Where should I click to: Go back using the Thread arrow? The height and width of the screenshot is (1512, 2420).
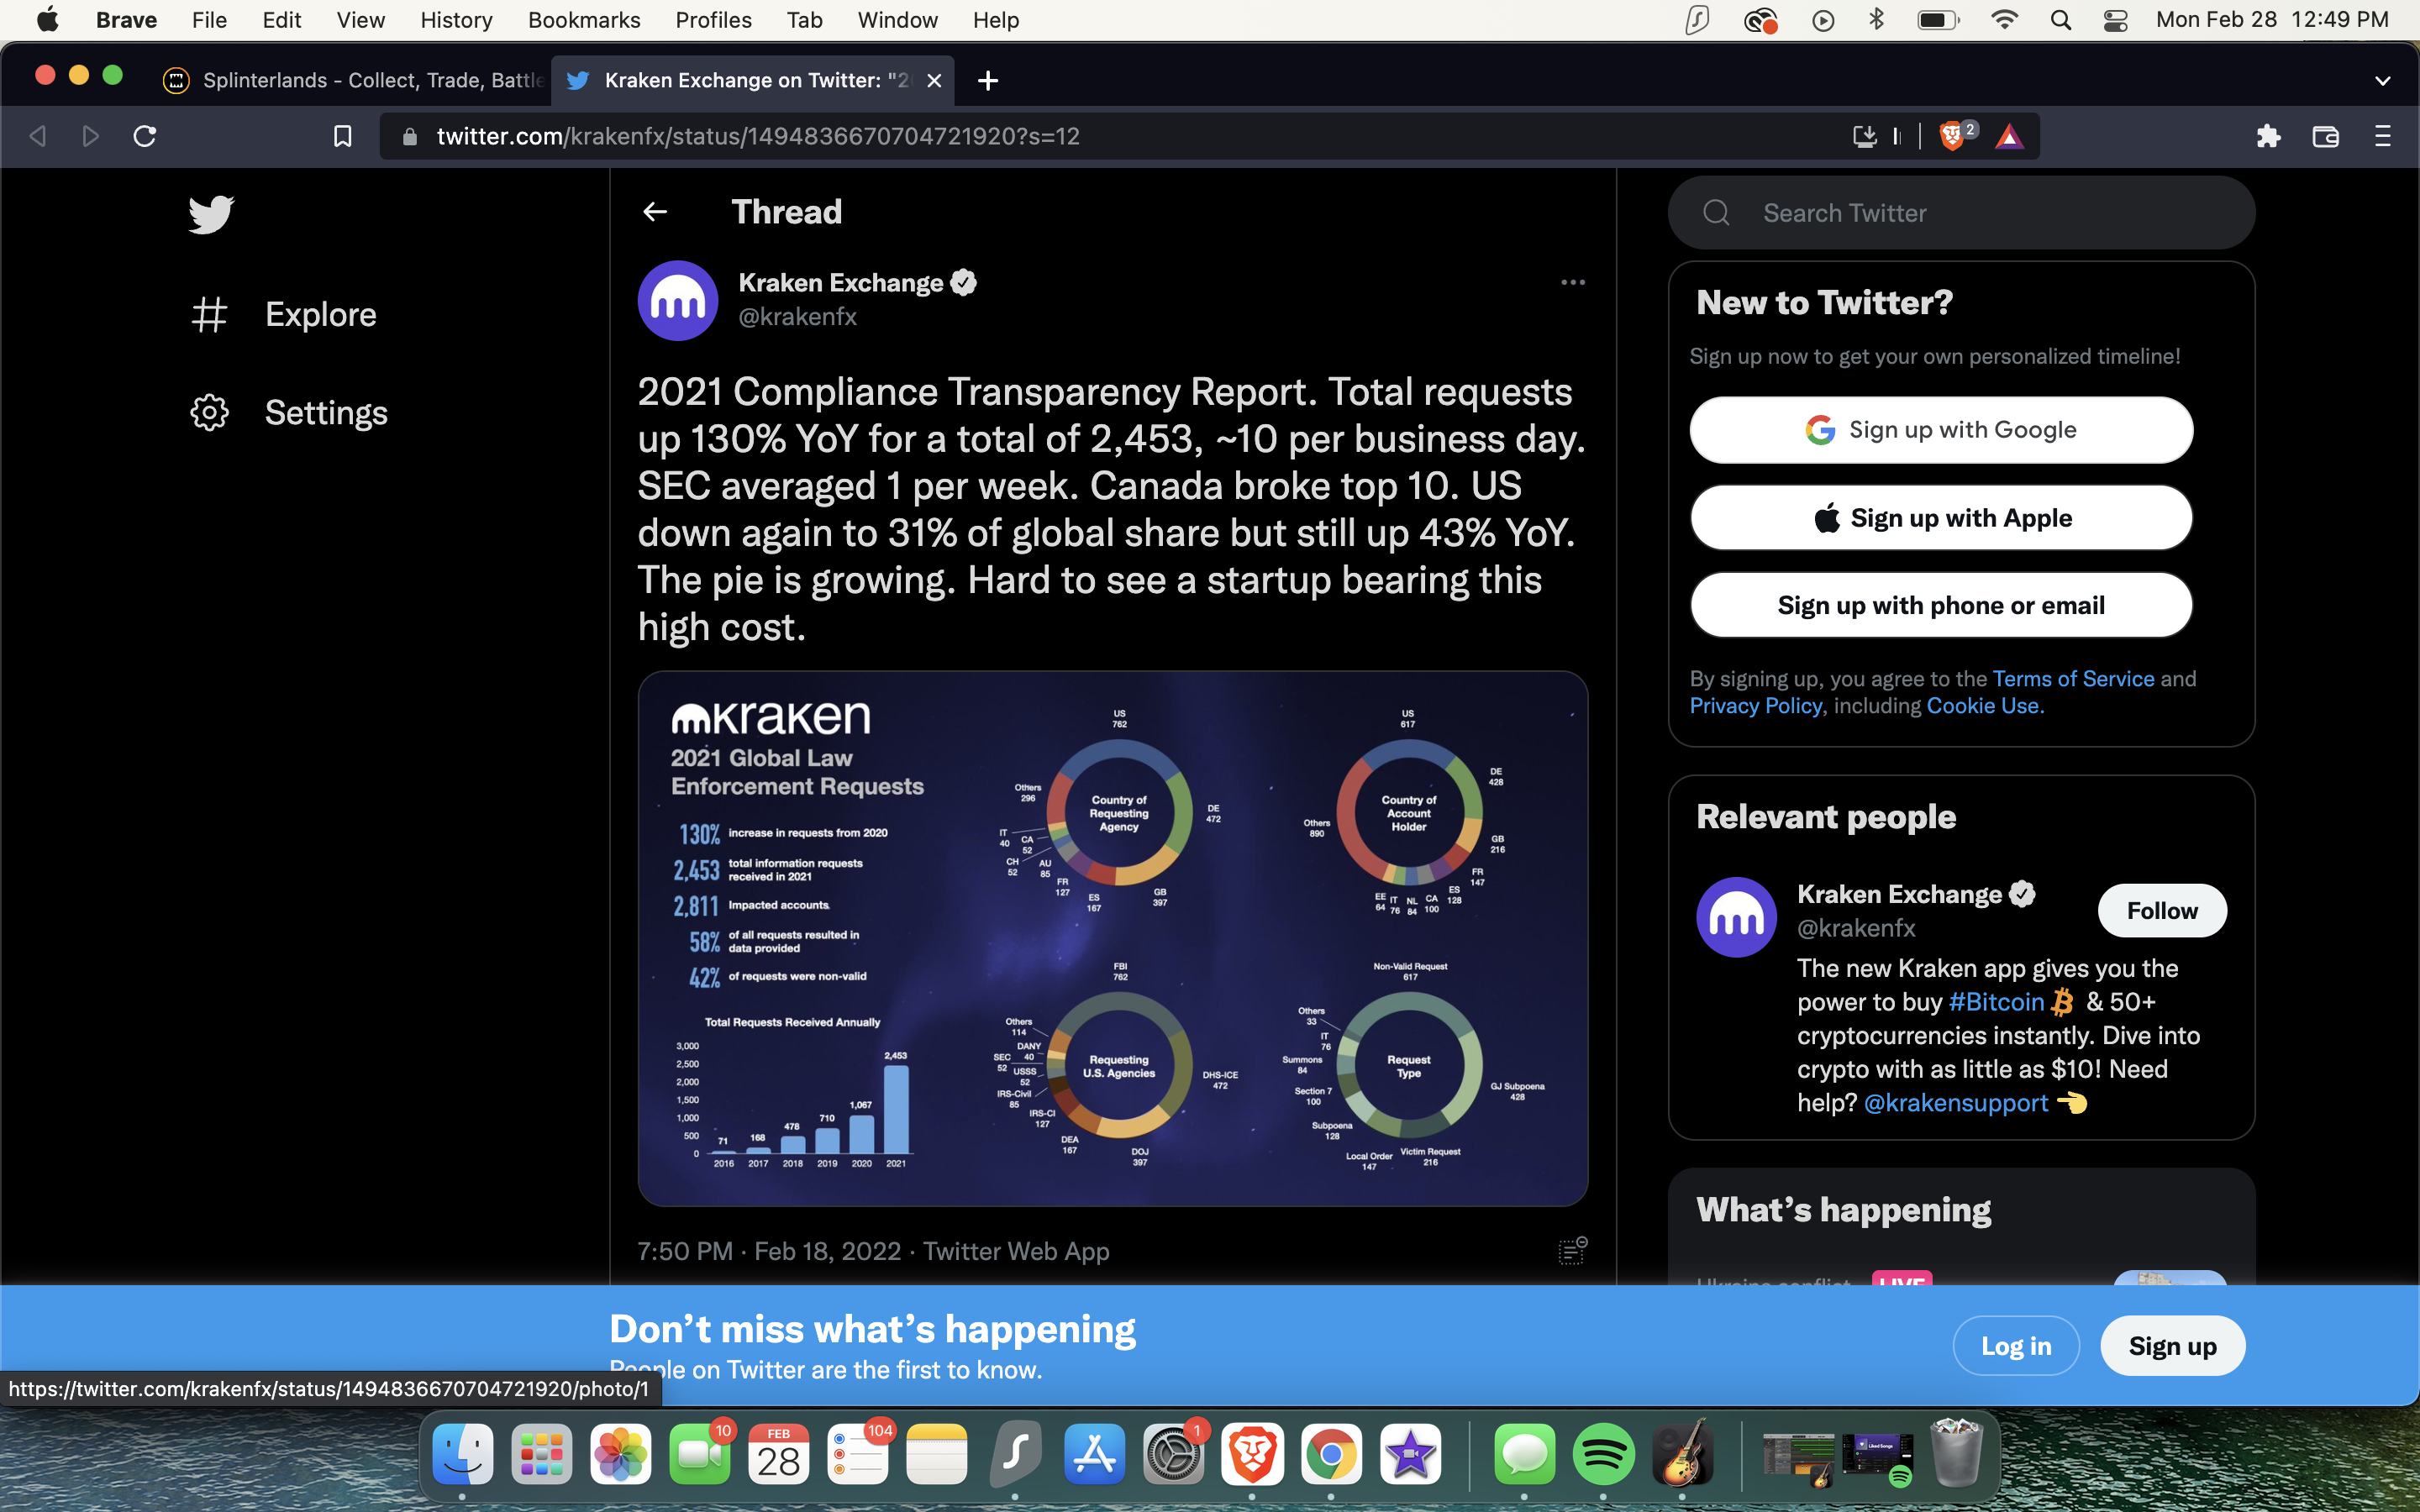point(655,212)
